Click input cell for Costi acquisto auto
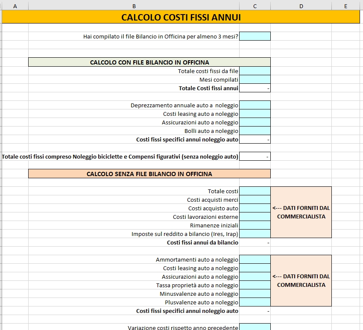The image size is (363, 330). point(255,208)
